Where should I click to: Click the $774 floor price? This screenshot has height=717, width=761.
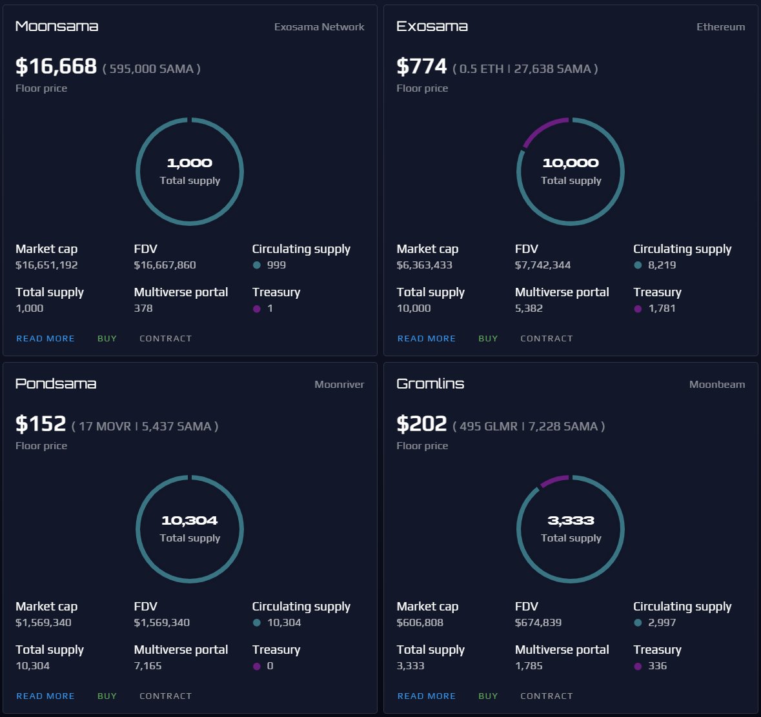[421, 66]
